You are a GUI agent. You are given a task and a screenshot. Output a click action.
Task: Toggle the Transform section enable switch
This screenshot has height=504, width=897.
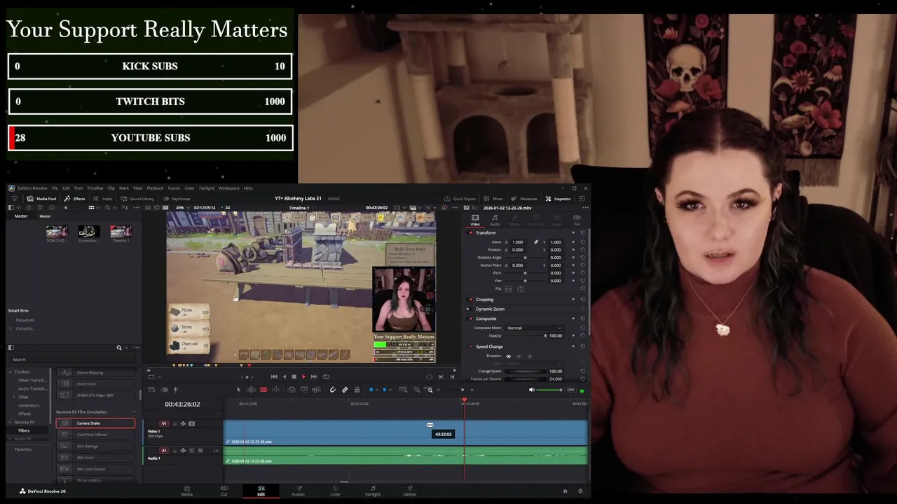click(x=470, y=232)
